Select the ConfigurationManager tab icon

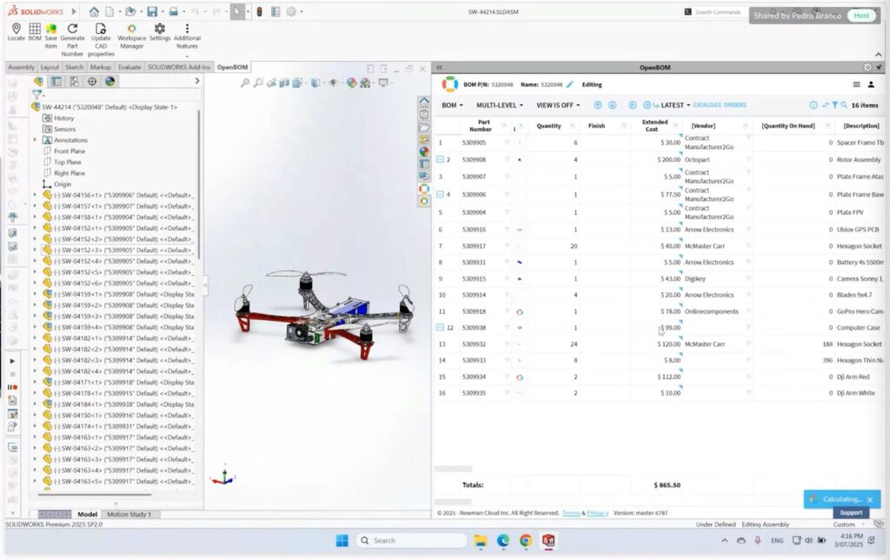pos(75,81)
